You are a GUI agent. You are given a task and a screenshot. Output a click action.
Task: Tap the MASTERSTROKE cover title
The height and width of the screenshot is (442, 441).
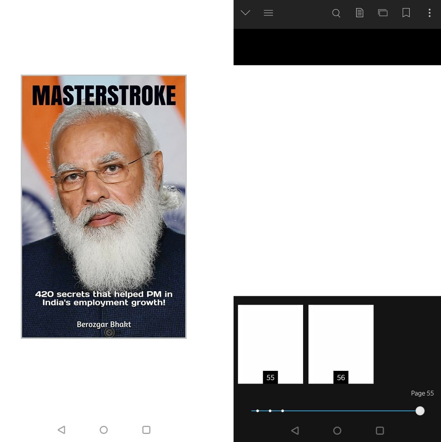[x=104, y=95]
